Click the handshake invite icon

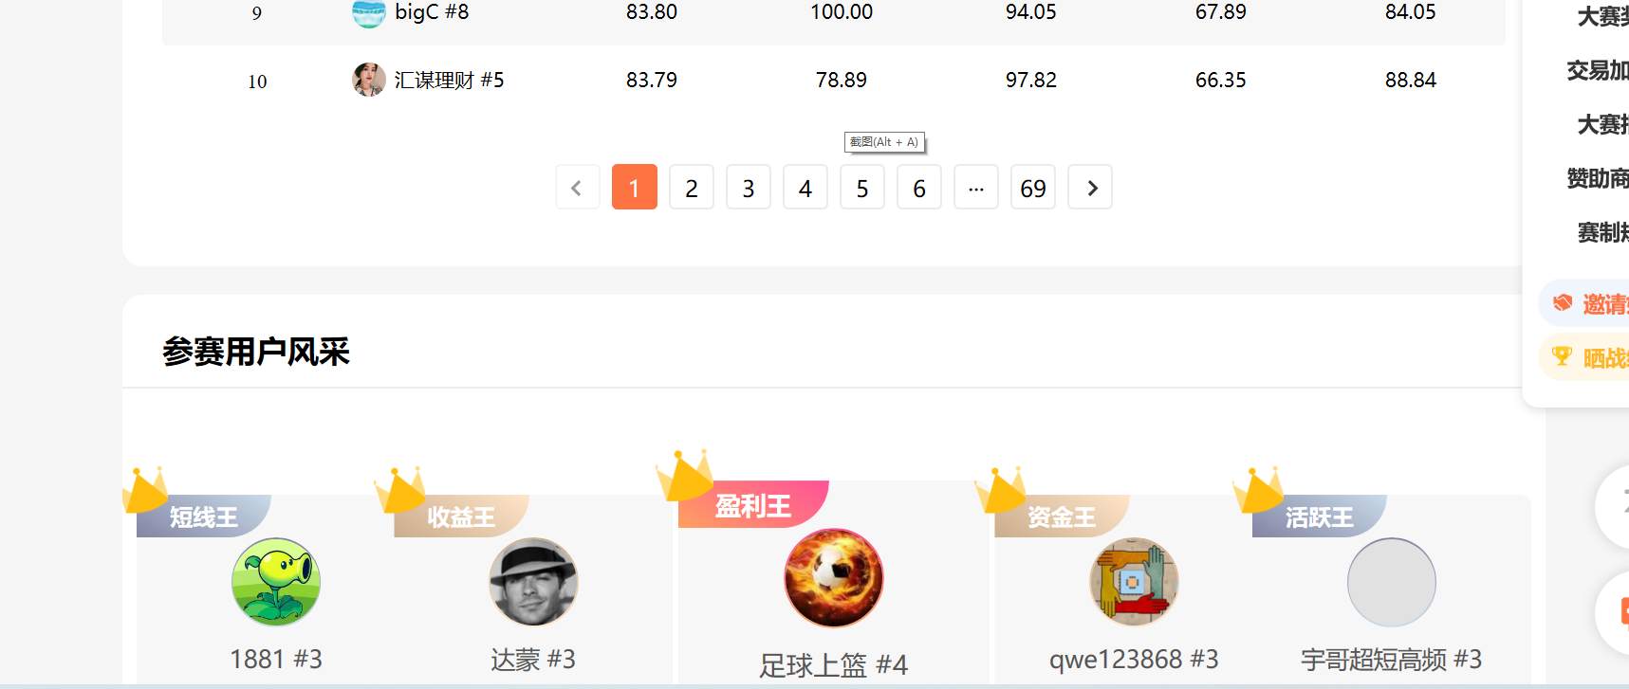(1563, 302)
